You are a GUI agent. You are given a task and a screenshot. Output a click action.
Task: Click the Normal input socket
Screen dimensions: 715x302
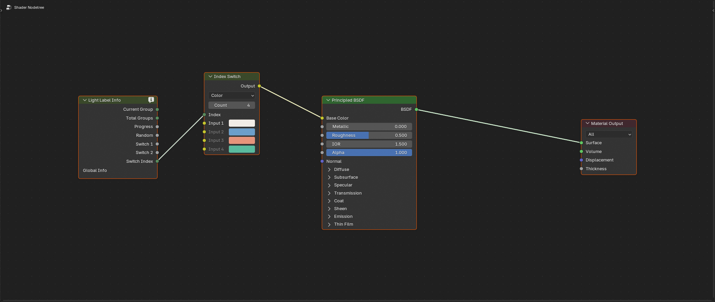click(322, 161)
